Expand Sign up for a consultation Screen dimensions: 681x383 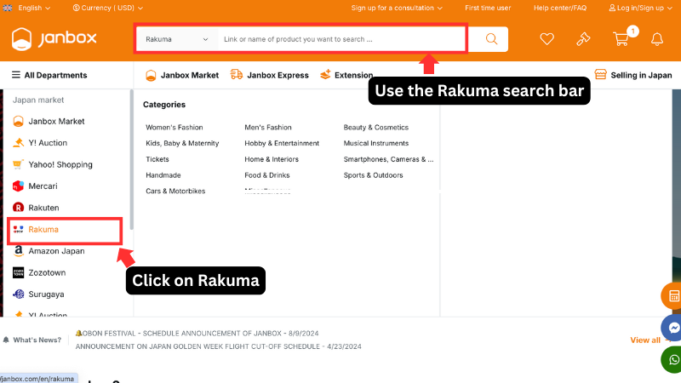[x=397, y=8]
